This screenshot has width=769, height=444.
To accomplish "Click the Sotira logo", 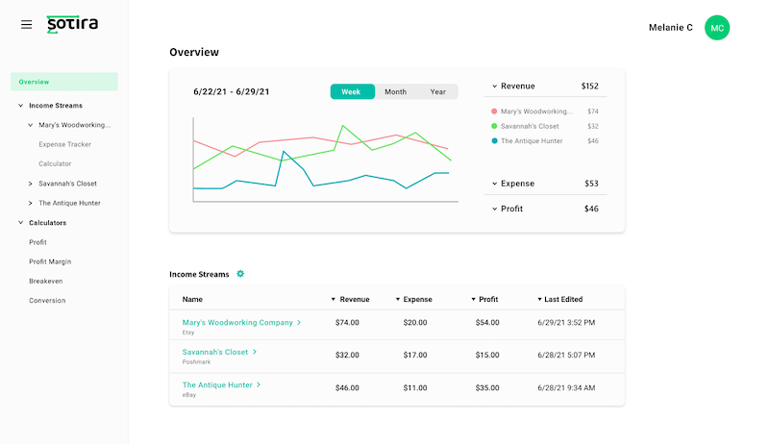I will pos(72,24).
